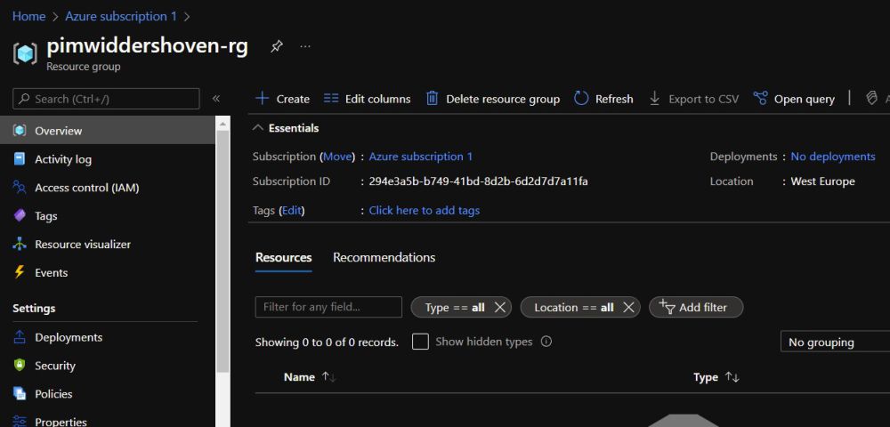
Task: Click the circular Refresh icon
Action: (x=581, y=98)
